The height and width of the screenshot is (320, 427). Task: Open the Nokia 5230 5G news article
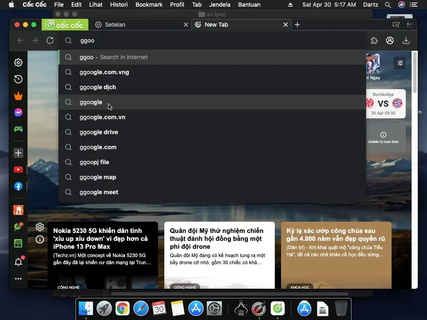[x=103, y=255]
